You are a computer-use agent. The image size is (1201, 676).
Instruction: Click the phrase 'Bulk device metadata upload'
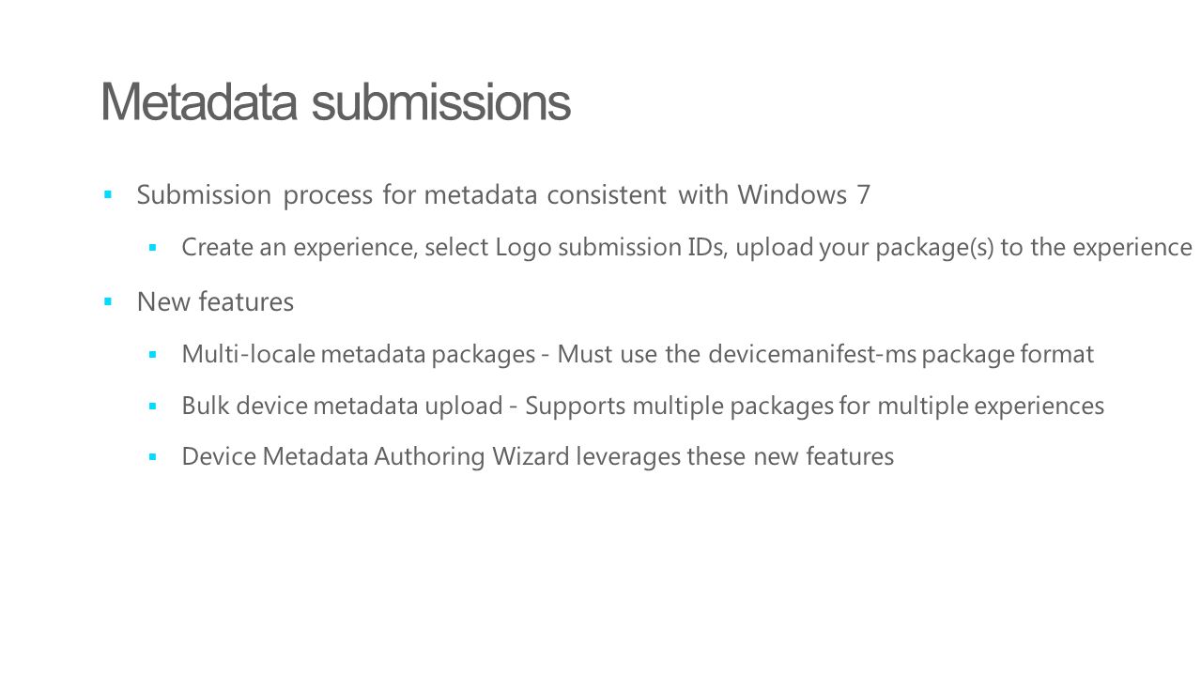(342, 407)
